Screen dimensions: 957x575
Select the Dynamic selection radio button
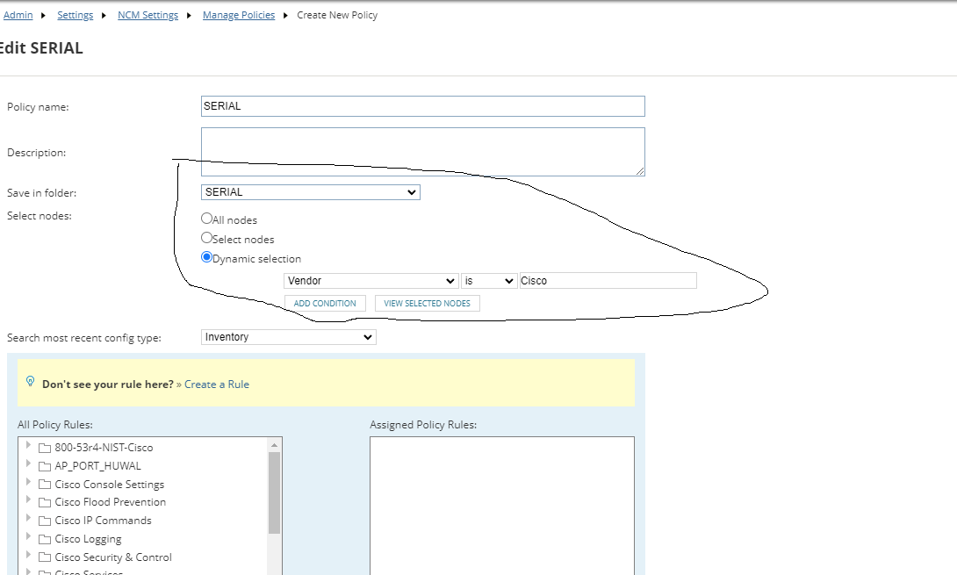click(207, 257)
